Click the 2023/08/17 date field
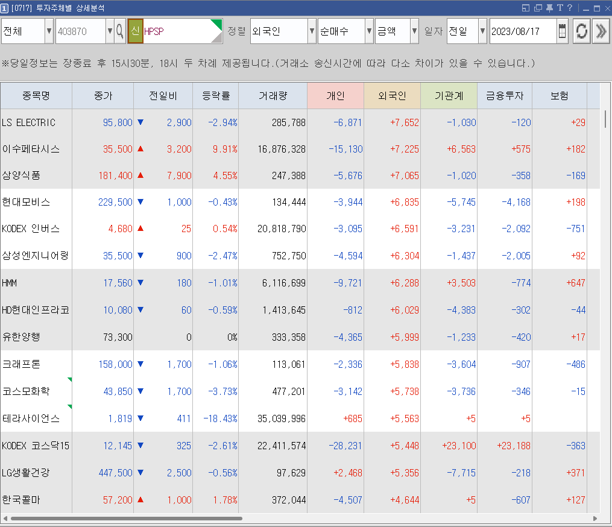 523,31
